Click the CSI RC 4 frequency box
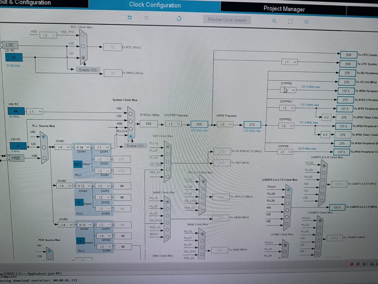The height and width of the screenshot is (284, 378). coord(18,146)
